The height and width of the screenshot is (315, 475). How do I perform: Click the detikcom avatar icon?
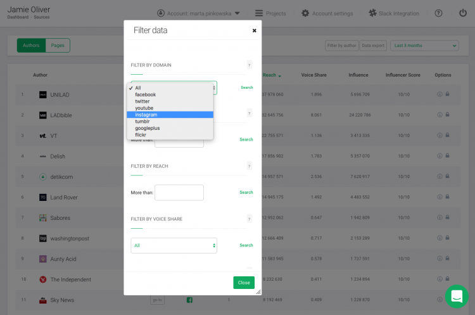(x=42, y=177)
